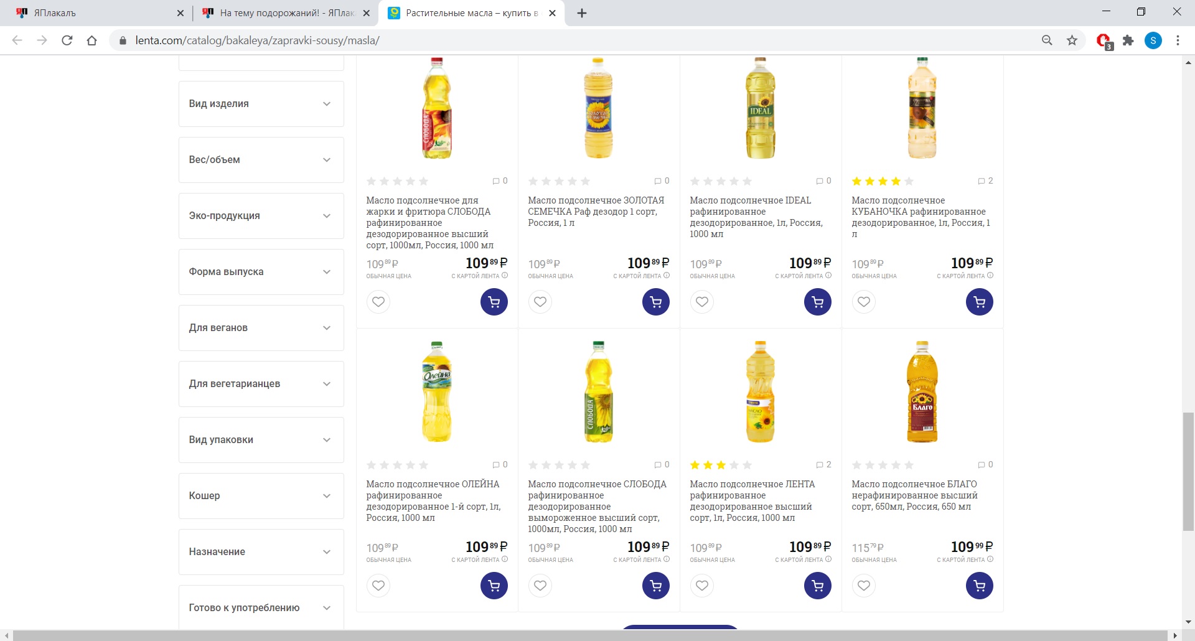Open the Chrome profile avatar
Screen dimensions: 1195x641
tap(1153, 40)
